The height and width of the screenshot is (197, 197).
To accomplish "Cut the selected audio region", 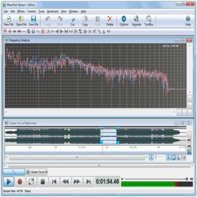I will pyautogui.click(x=72, y=21).
